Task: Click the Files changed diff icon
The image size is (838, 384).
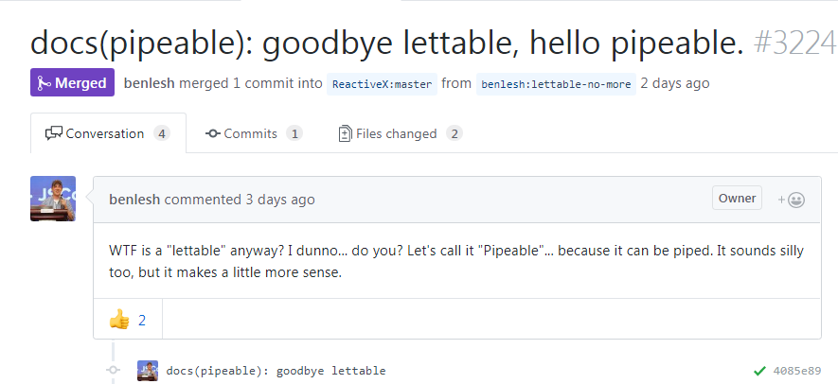Action: (345, 134)
